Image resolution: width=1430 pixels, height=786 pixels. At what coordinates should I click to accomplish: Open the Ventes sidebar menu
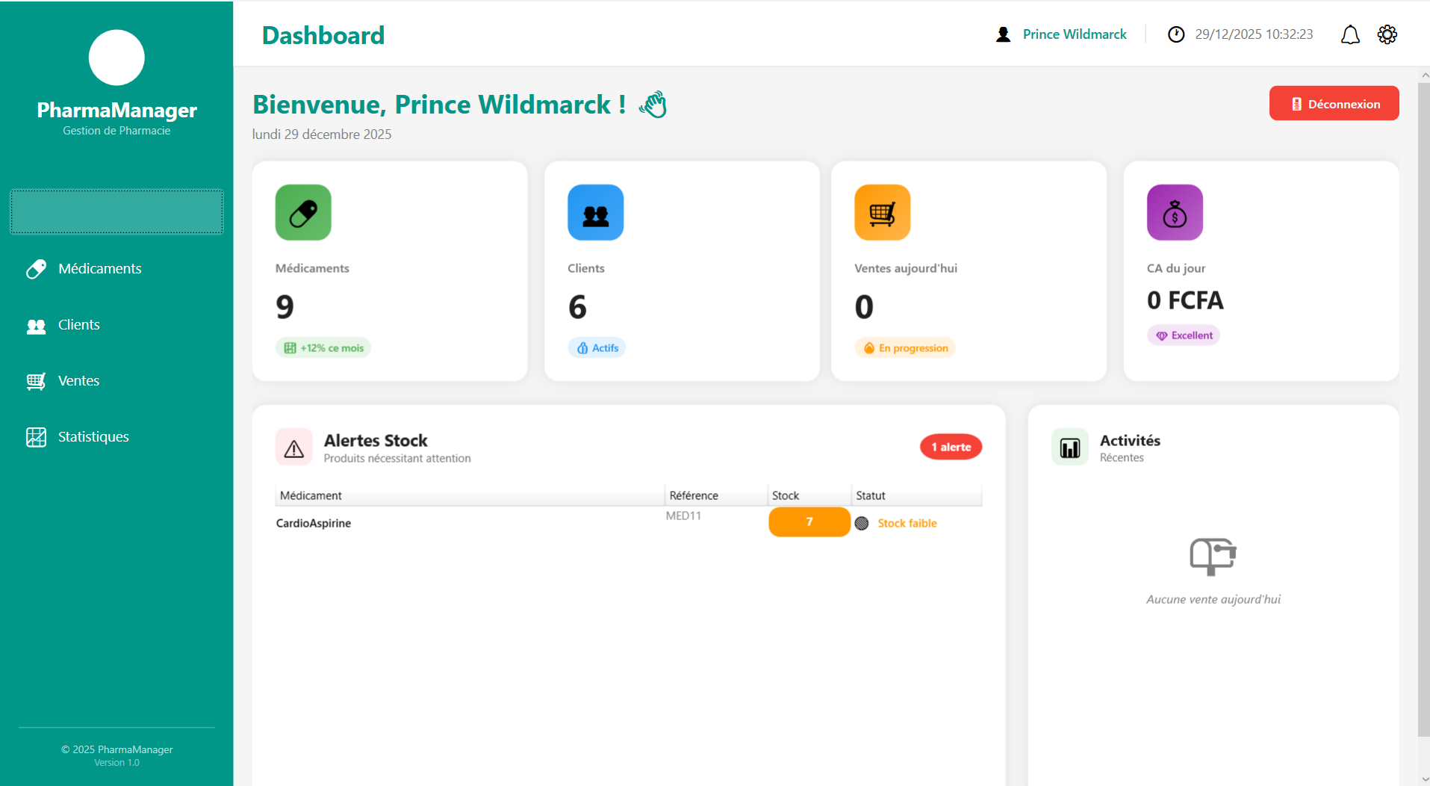tap(78, 381)
